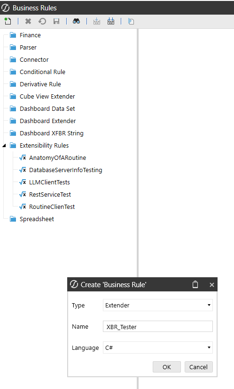Click the Execute extender toolbar icon
Image resolution: width=234 pixels, height=389 pixels.
tap(131, 21)
